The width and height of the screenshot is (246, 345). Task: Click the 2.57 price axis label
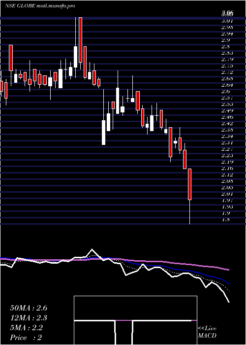[x=227, y=98]
